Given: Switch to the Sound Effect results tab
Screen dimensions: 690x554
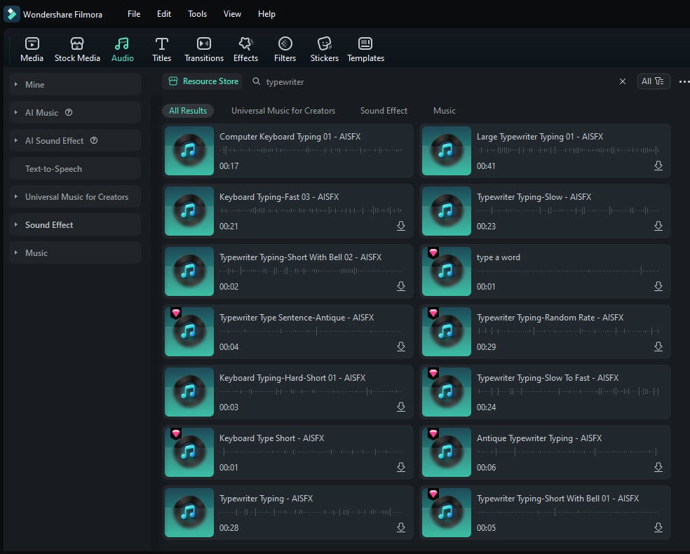Looking at the screenshot, I should tap(384, 111).
